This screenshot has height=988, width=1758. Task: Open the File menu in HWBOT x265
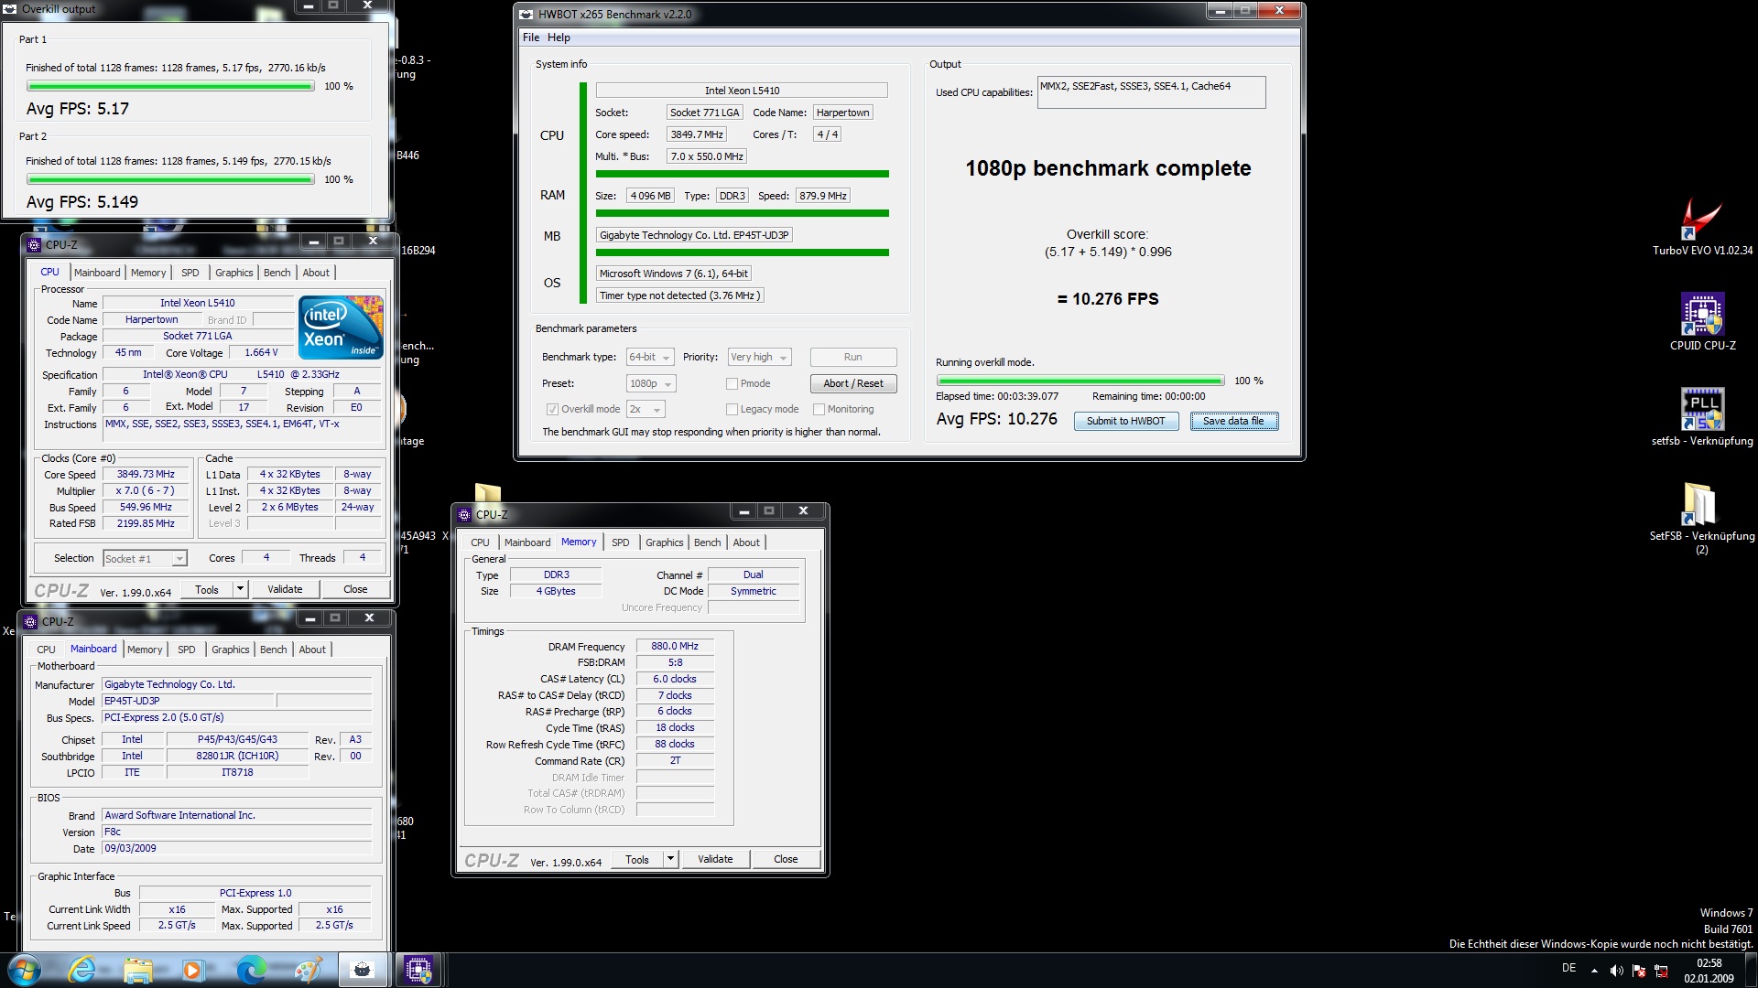(x=531, y=38)
